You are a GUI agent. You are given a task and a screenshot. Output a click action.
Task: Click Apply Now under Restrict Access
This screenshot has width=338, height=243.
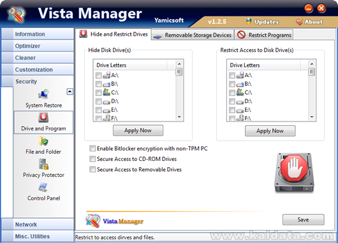tap(270, 131)
